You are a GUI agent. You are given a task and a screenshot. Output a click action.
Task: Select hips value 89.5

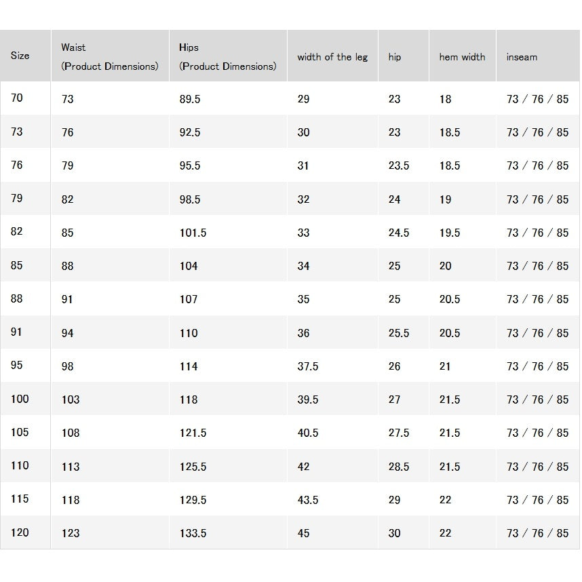point(190,99)
